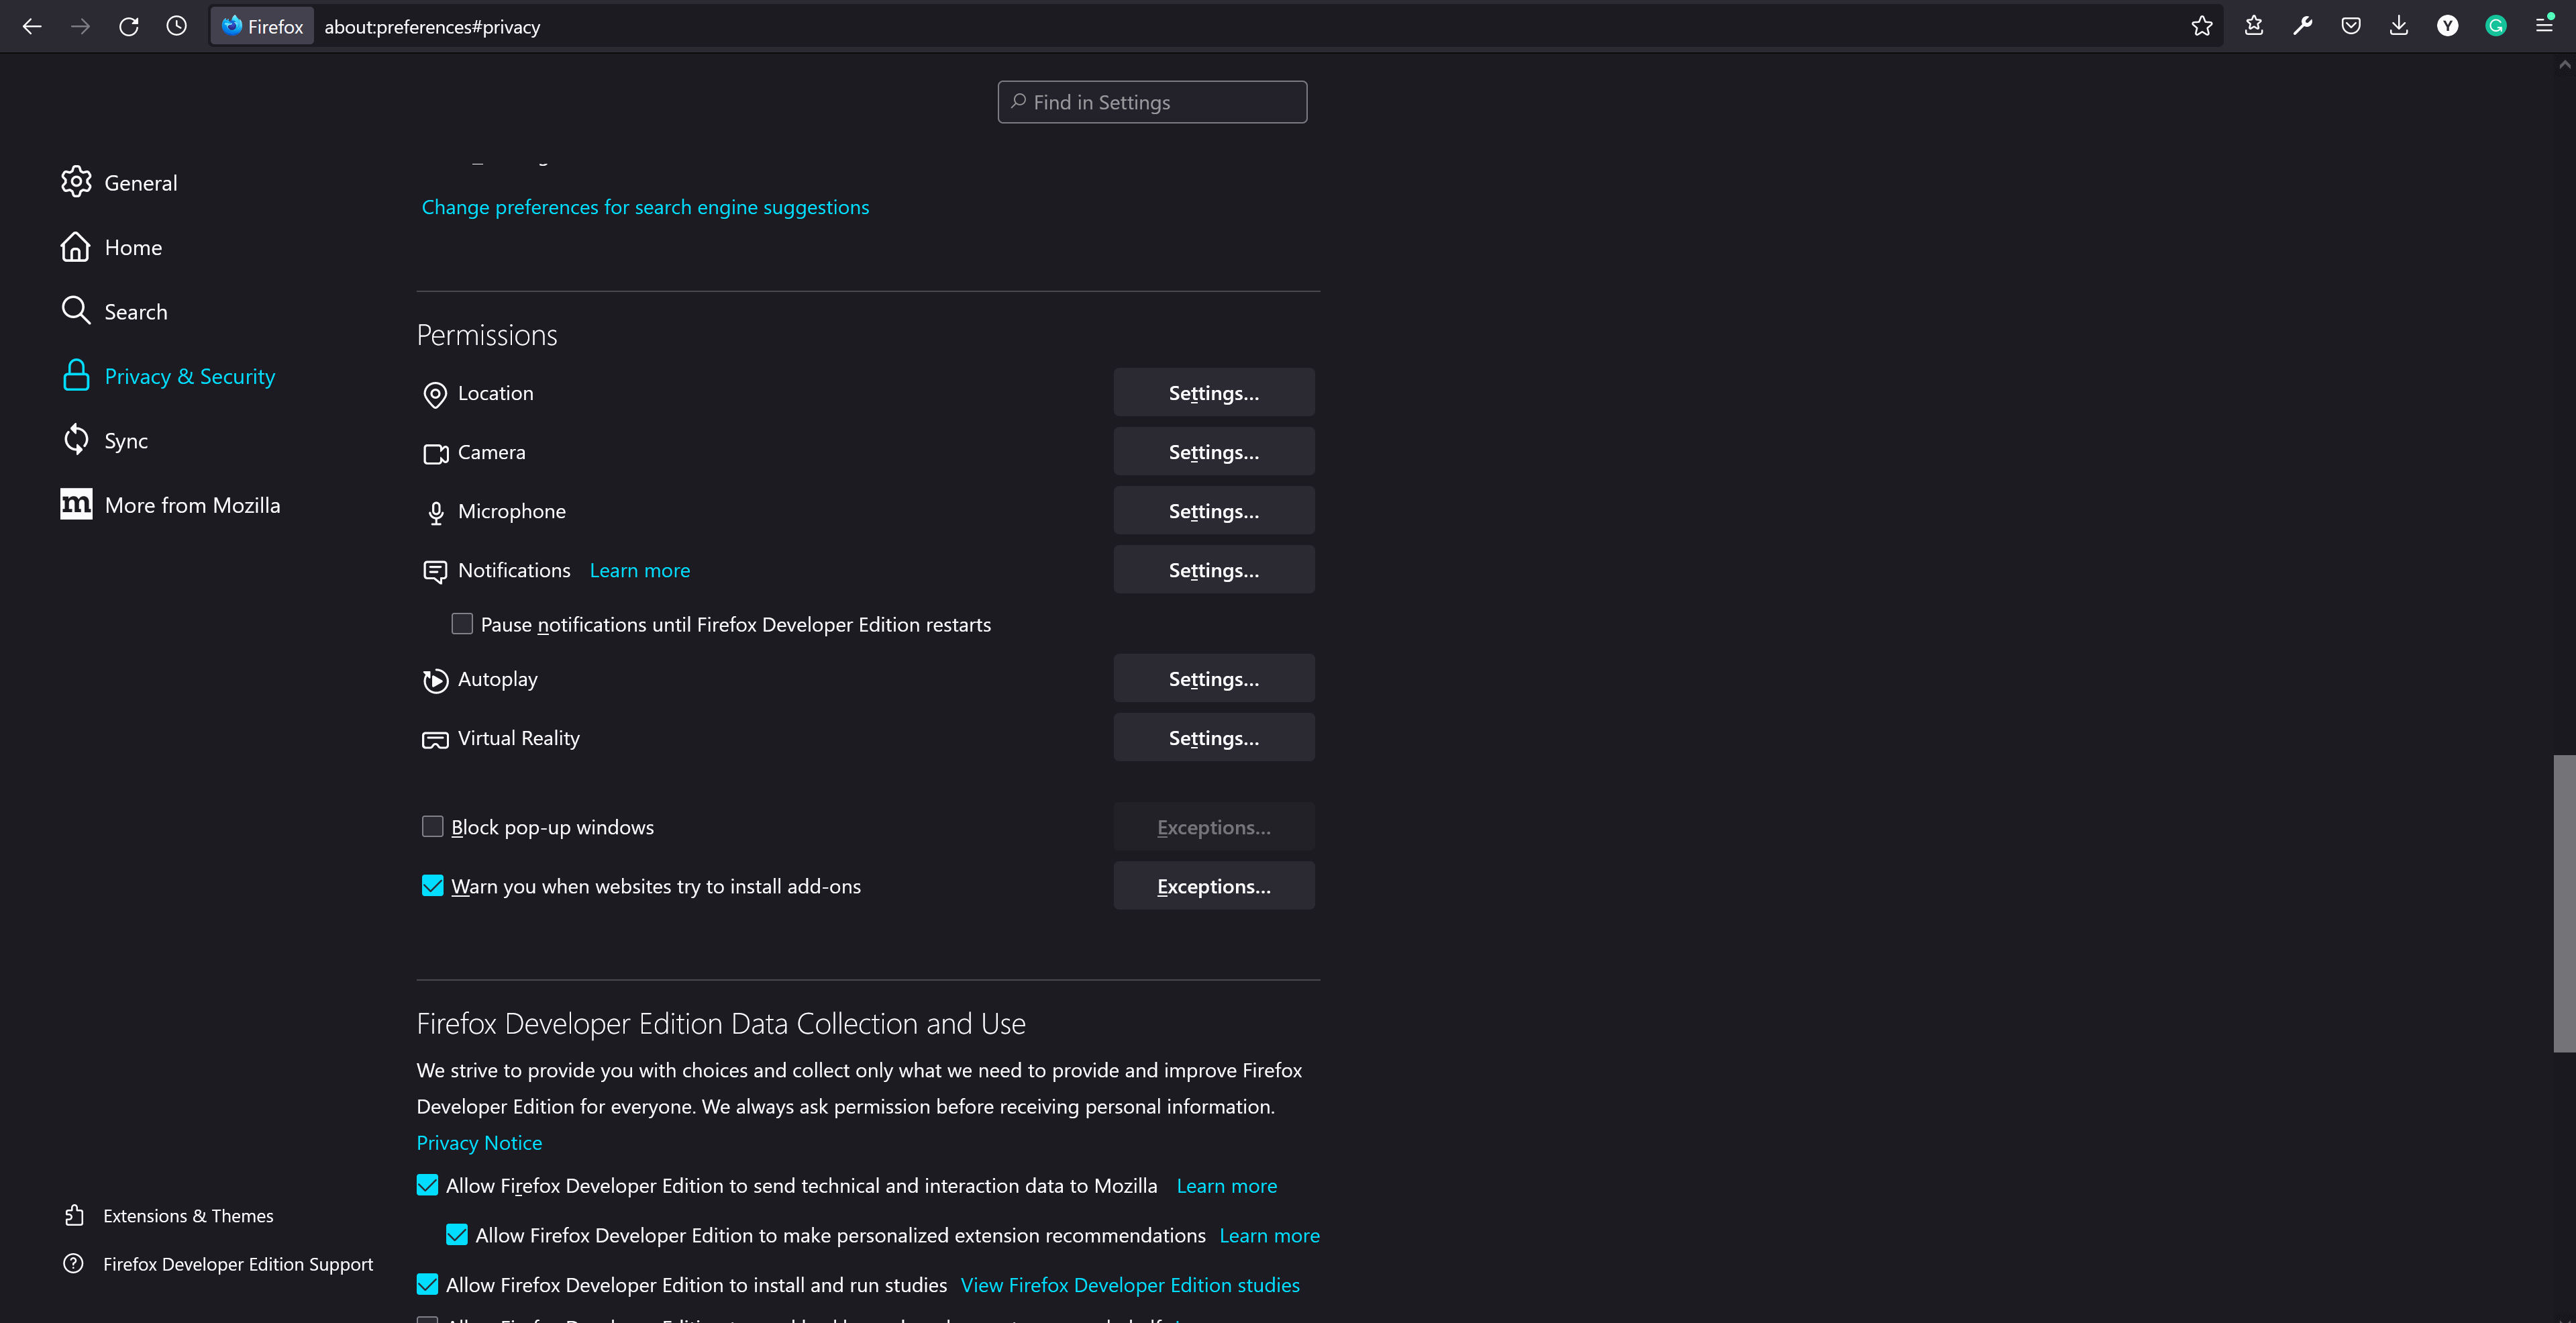Open Virtual Reality permission Settings
This screenshot has height=1323, width=2576.
coord(1214,737)
